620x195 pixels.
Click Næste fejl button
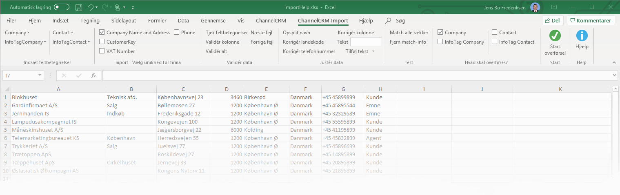pos(261,33)
